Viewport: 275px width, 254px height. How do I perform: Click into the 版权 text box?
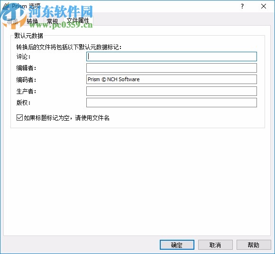[x=172, y=103]
